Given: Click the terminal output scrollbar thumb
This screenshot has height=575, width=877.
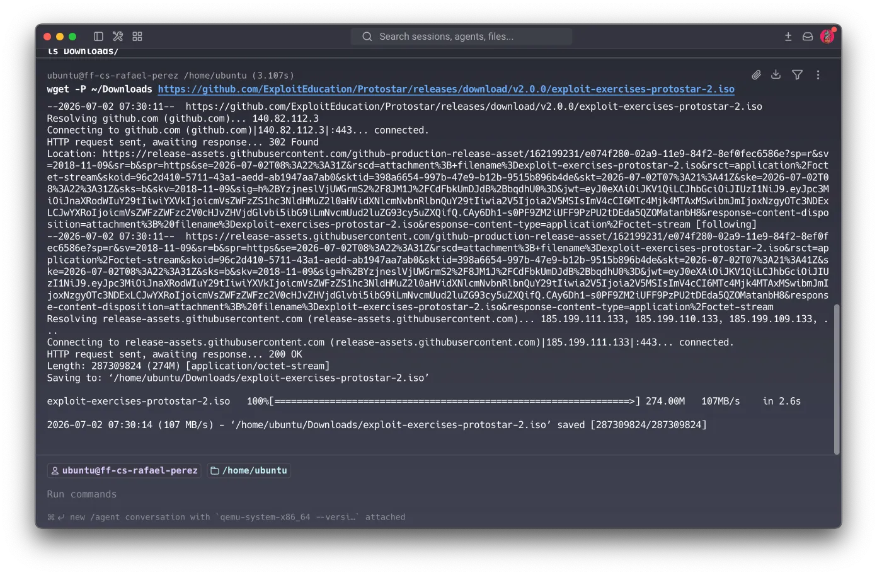Looking at the screenshot, I should [837, 380].
